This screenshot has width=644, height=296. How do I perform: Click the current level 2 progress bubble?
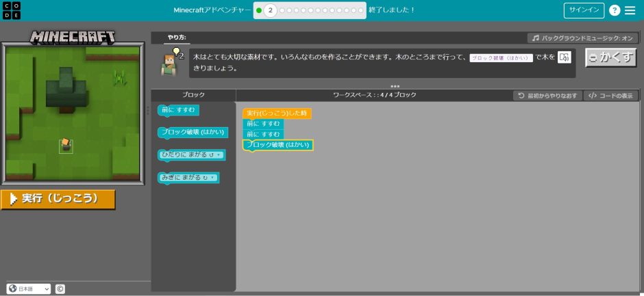click(271, 10)
